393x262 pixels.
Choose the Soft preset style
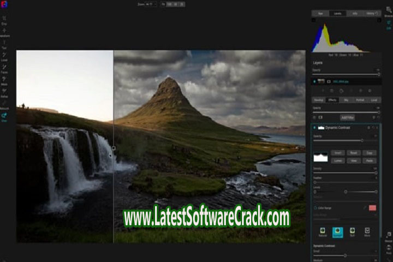[x=352, y=232]
